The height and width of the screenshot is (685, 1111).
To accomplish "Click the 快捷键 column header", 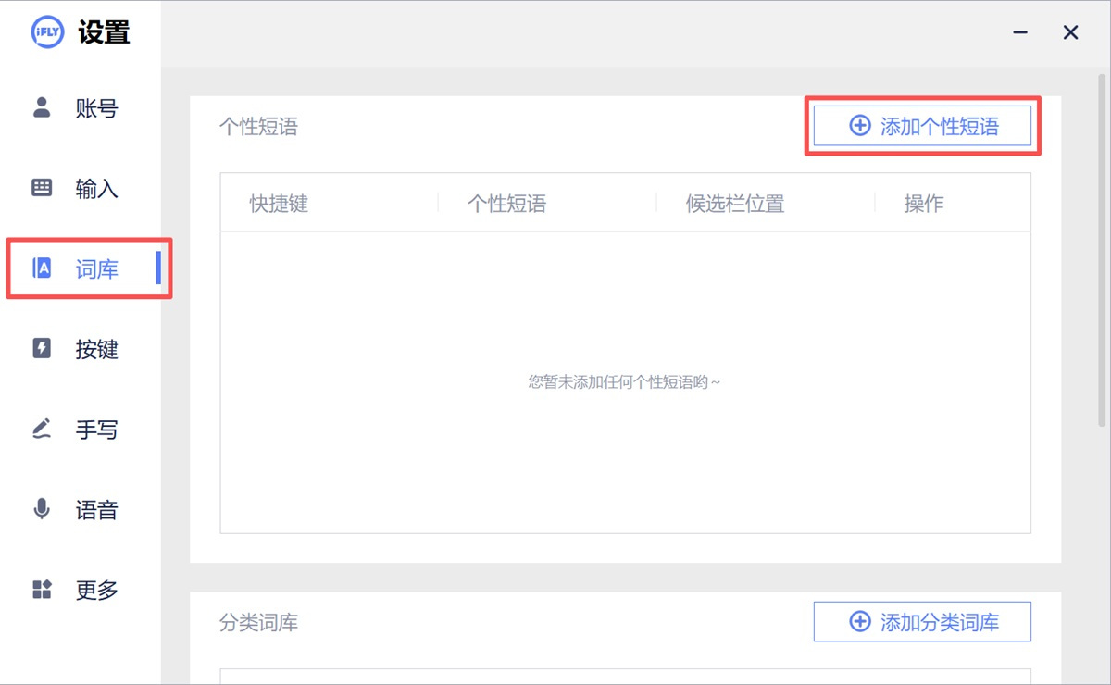I will (x=279, y=204).
